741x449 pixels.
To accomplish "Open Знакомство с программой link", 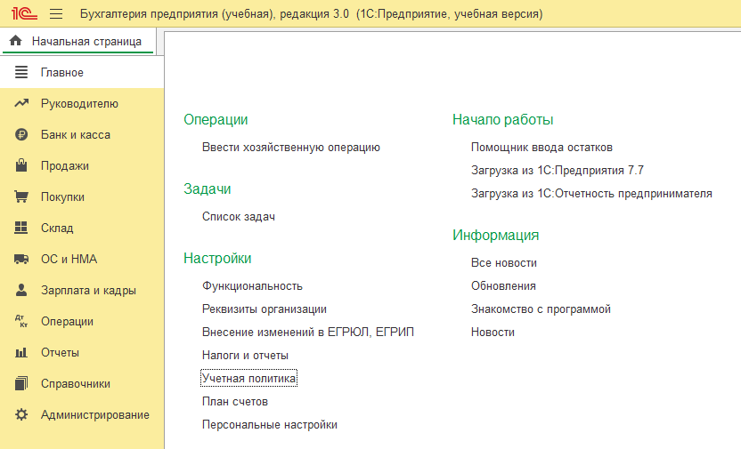I will click(541, 309).
